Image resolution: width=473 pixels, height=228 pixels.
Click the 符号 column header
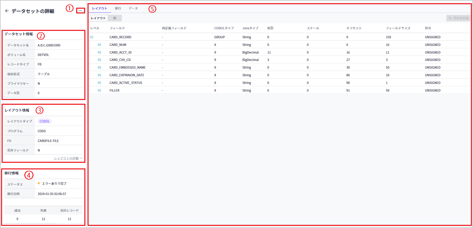428,28
